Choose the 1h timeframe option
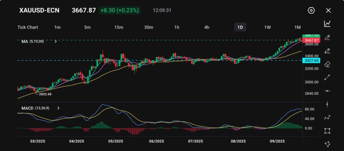This screenshot has width=344, height=151. click(x=177, y=27)
